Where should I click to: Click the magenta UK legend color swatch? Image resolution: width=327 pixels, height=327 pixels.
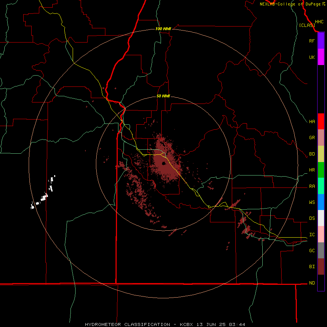321,57
